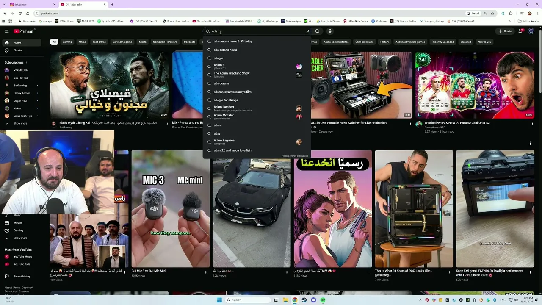Screen dimensions: 542x305
Task: Focus the YouTube search input field
Action: click(x=257, y=31)
